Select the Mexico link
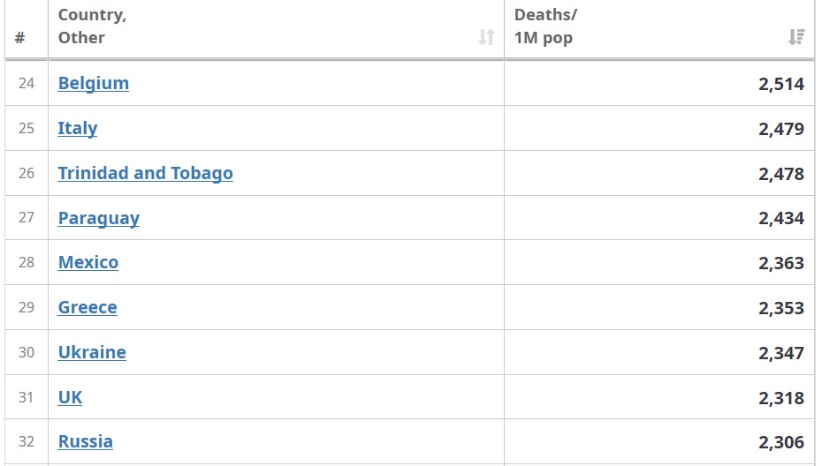This screenshot has height=466, width=822. [88, 262]
